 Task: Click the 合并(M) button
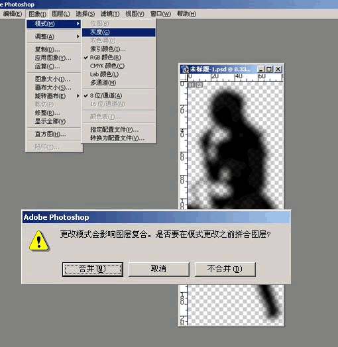point(93,270)
